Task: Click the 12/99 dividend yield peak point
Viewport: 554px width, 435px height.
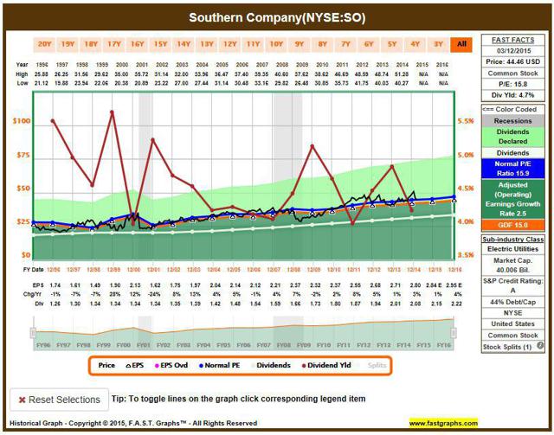Action: (x=112, y=112)
